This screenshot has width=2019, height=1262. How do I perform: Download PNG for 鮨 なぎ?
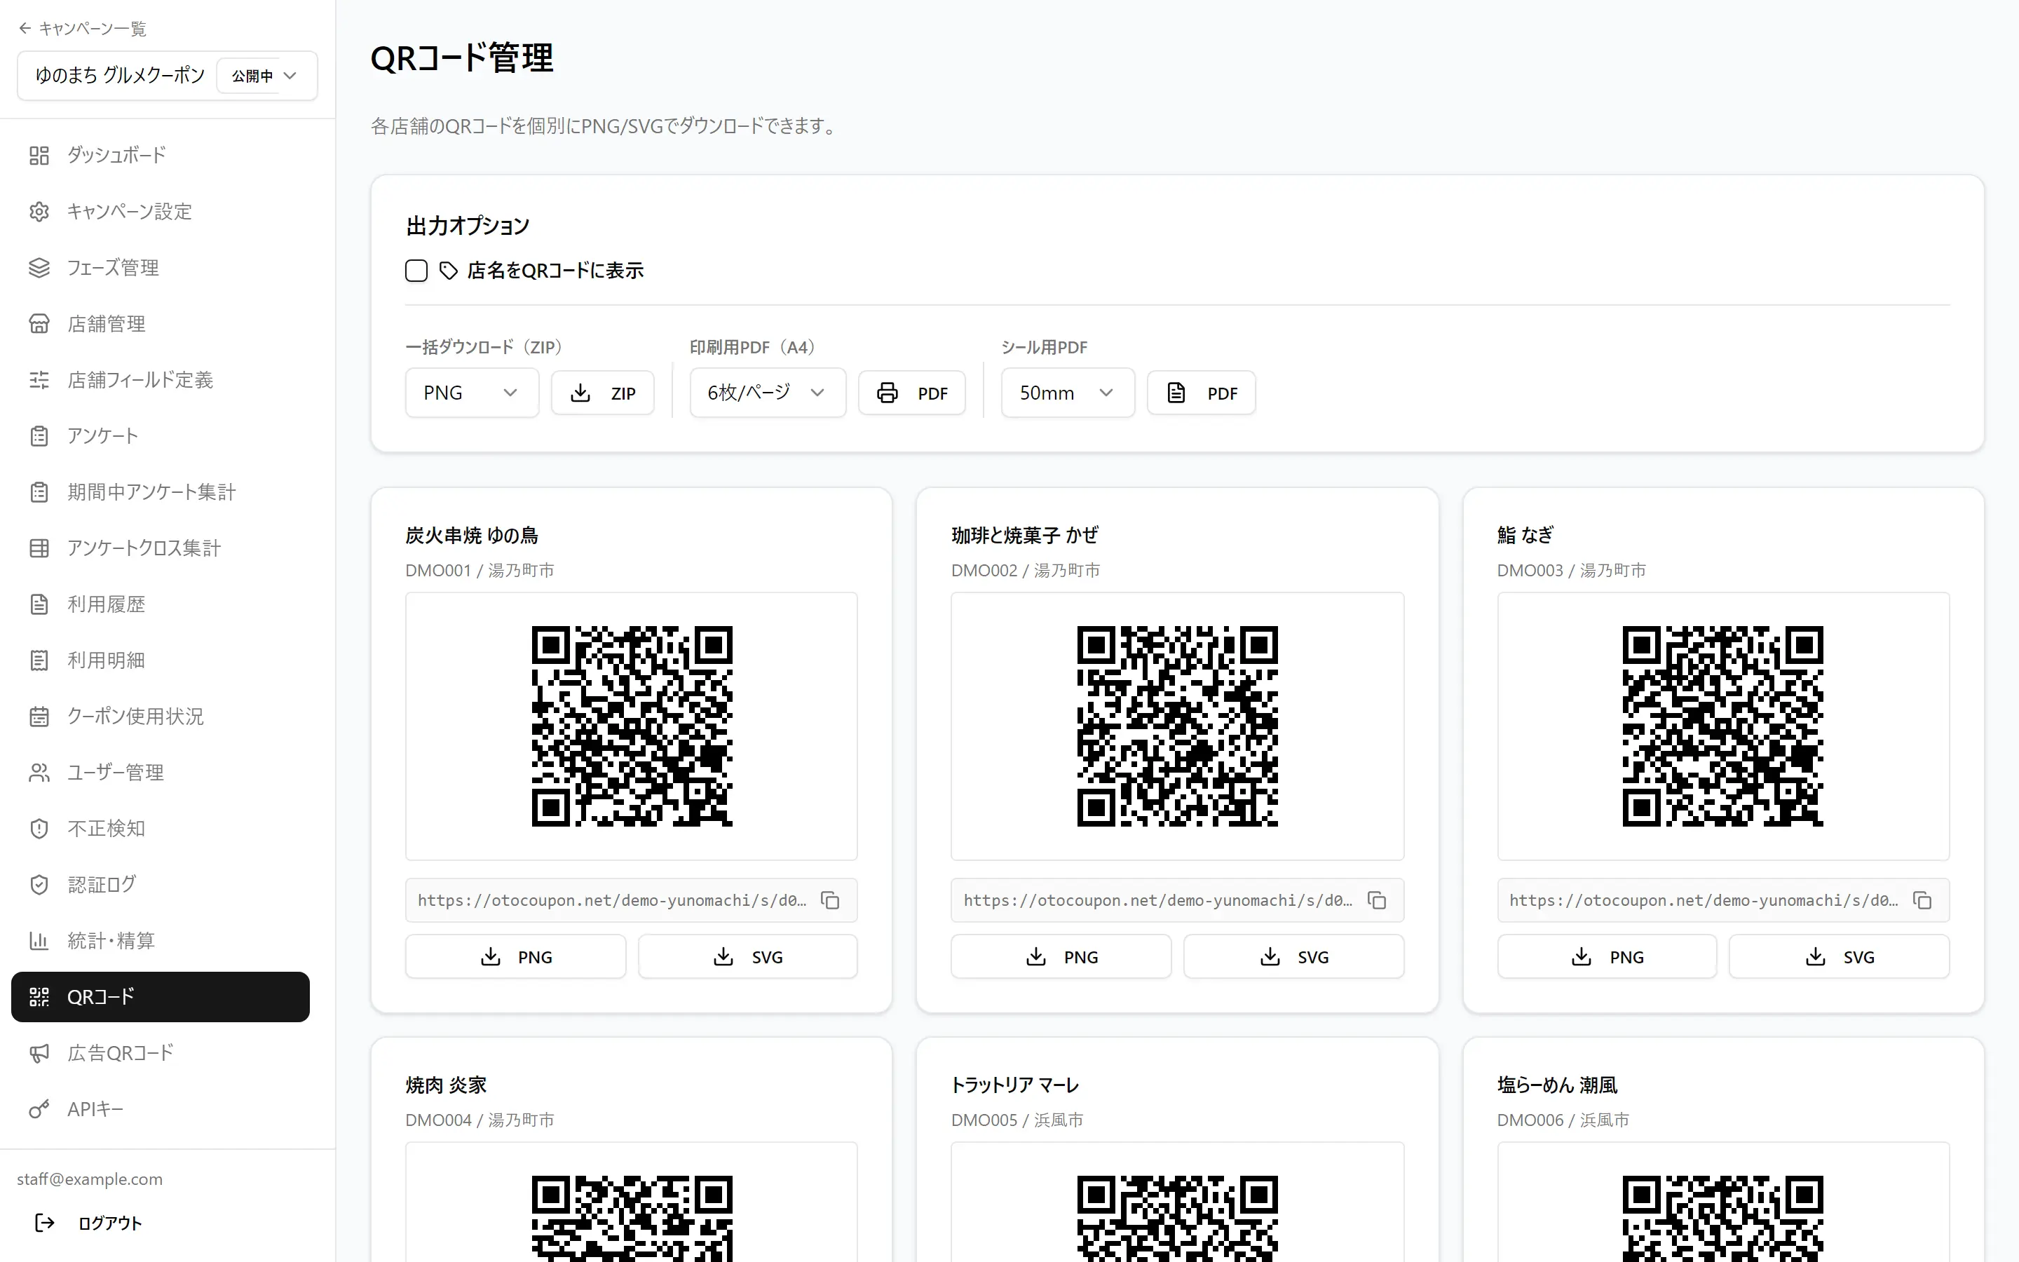click(x=1607, y=956)
